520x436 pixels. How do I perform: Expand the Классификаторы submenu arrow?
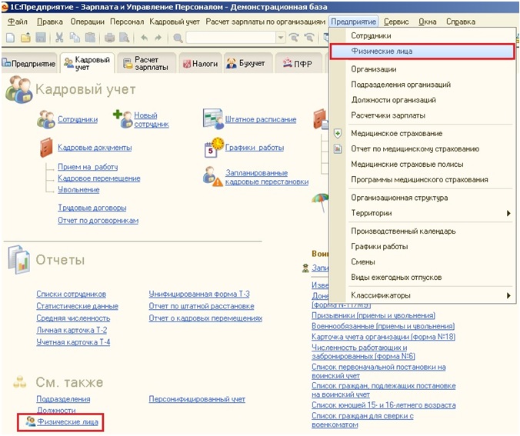click(508, 295)
